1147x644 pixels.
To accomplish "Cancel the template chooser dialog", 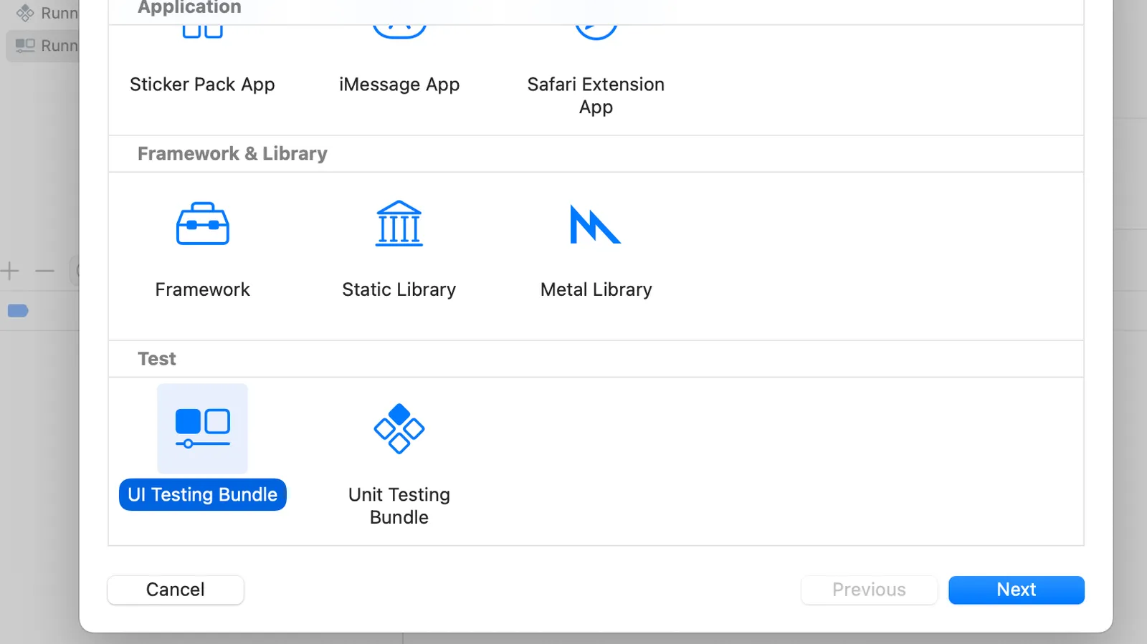I will pos(176,590).
